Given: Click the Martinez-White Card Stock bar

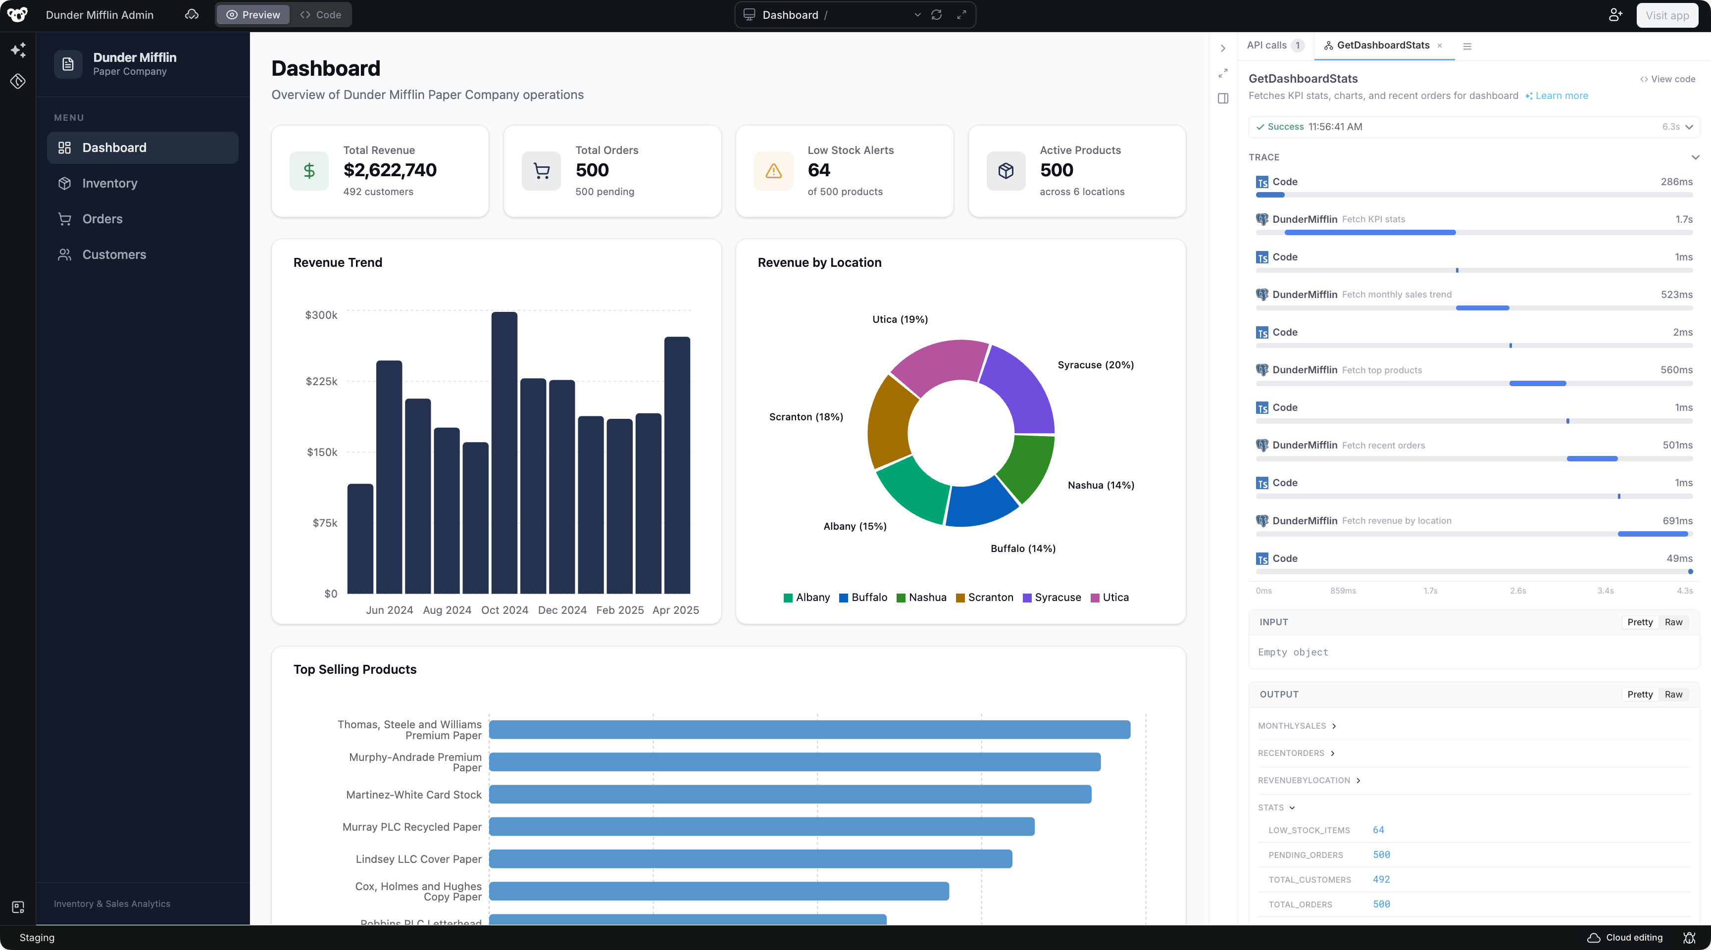Looking at the screenshot, I should point(791,795).
